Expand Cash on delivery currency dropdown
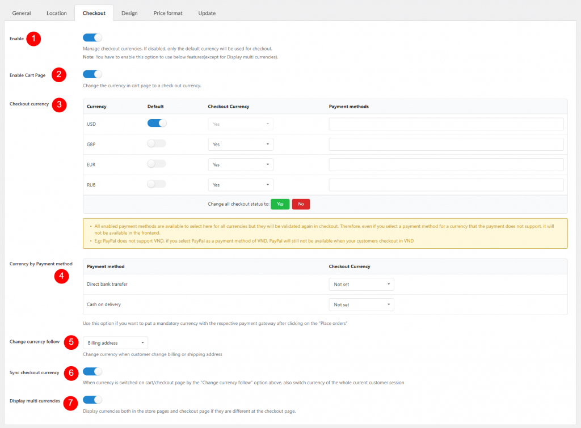This screenshot has height=428, width=581. pyautogui.click(x=361, y=304)
